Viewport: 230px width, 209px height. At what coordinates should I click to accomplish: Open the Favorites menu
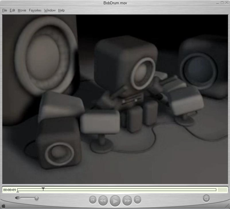(x=35, y=10)
